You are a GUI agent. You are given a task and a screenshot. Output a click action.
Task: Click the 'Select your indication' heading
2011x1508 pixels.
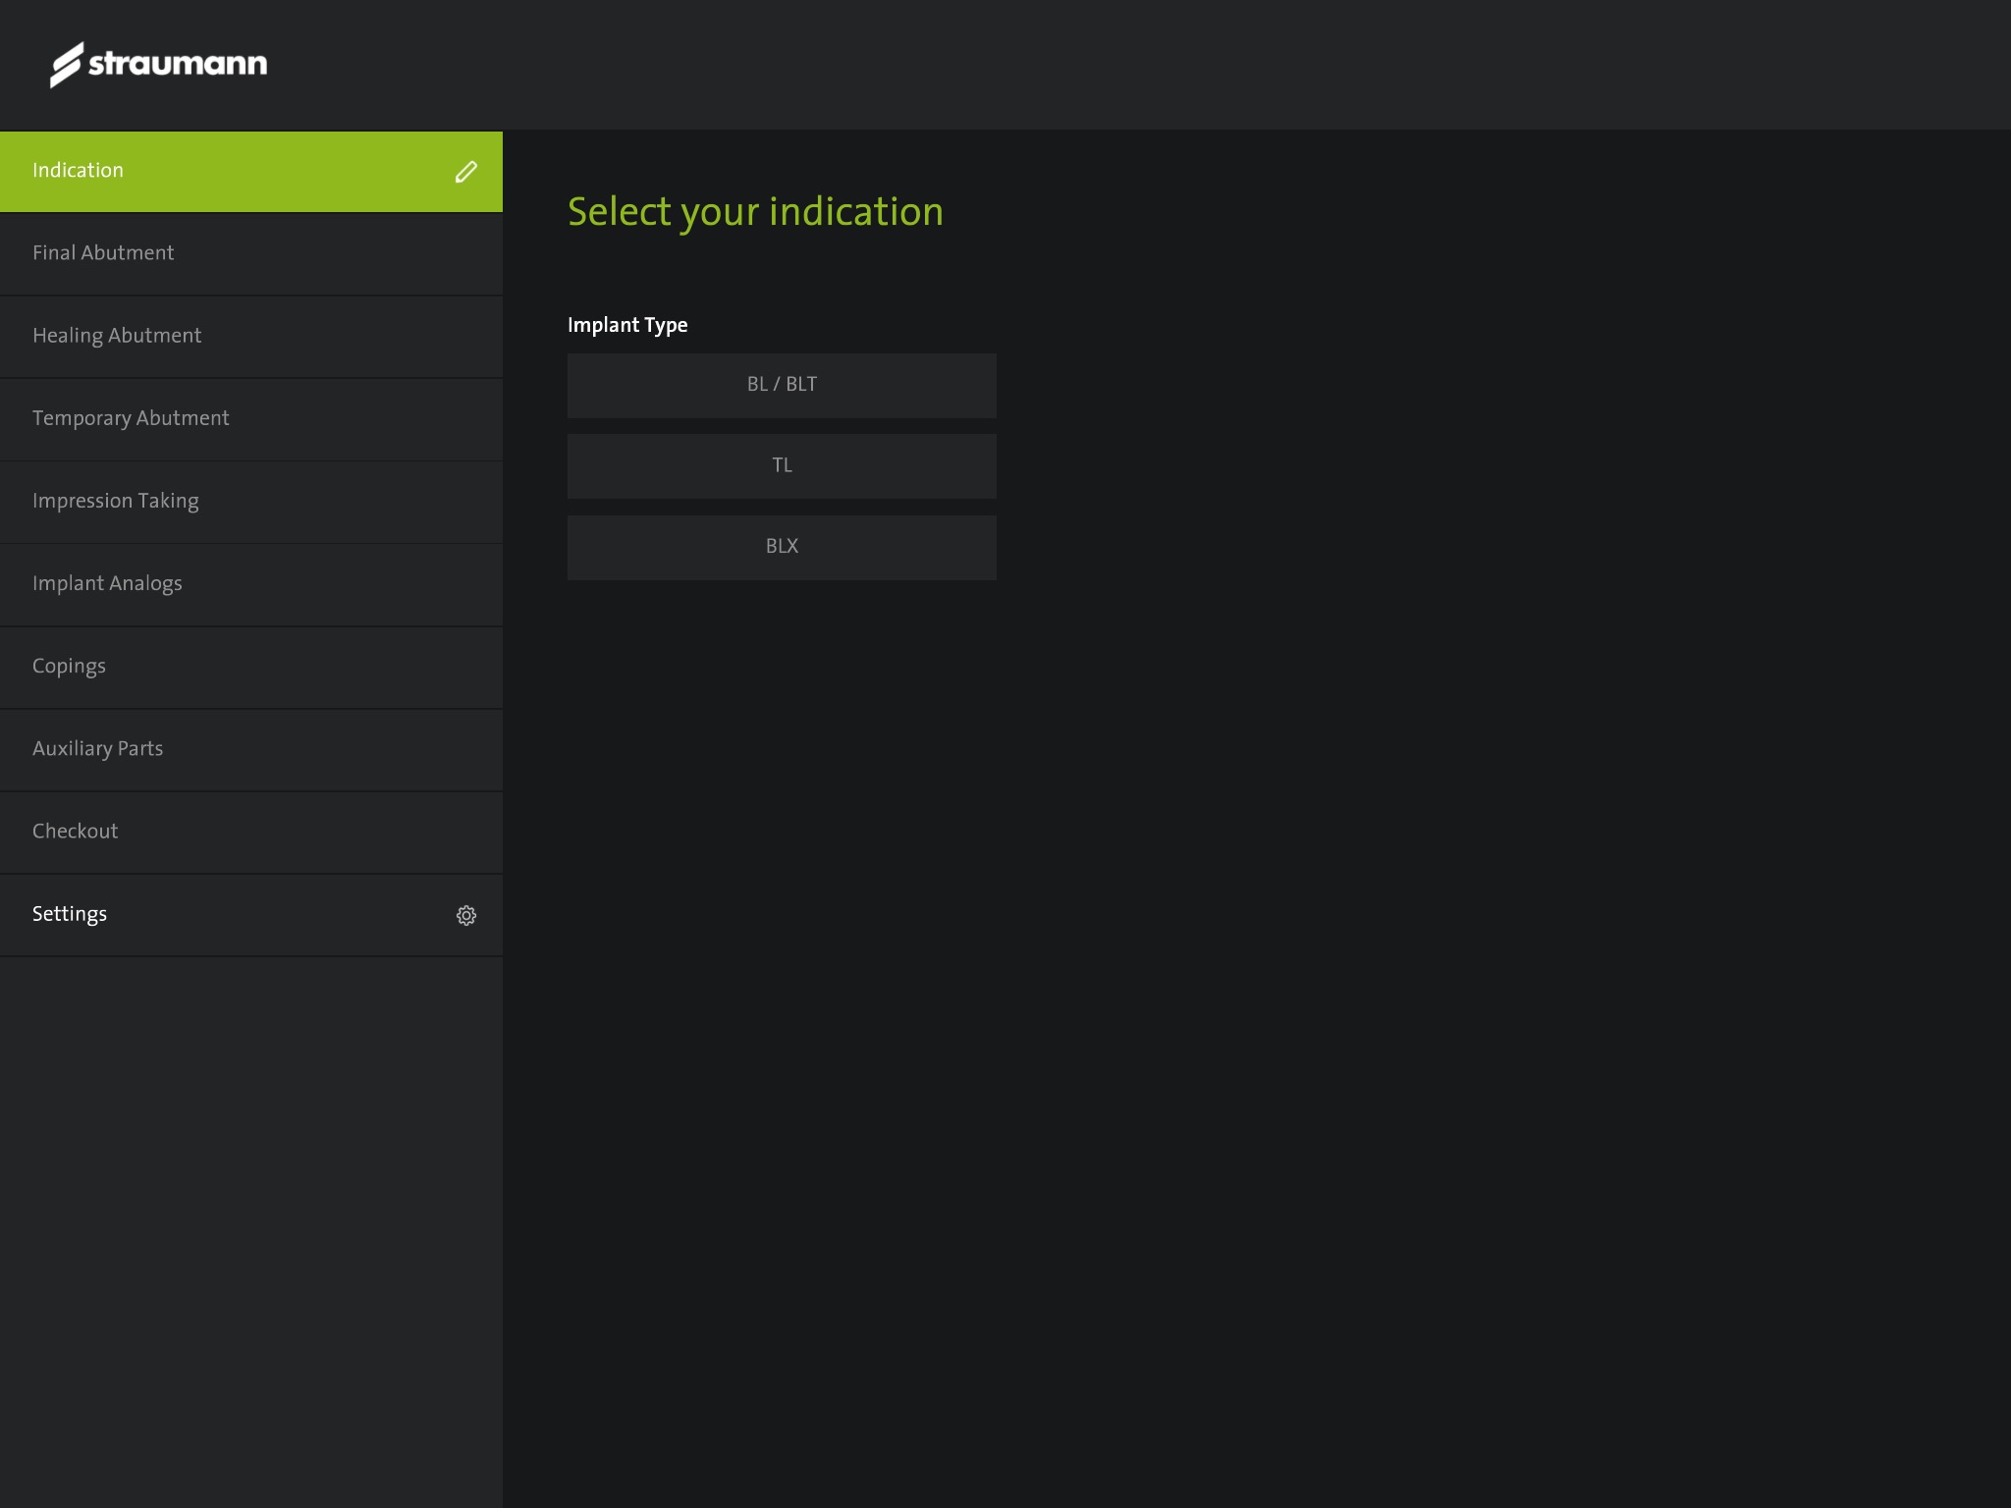click(x=755, y=212)
